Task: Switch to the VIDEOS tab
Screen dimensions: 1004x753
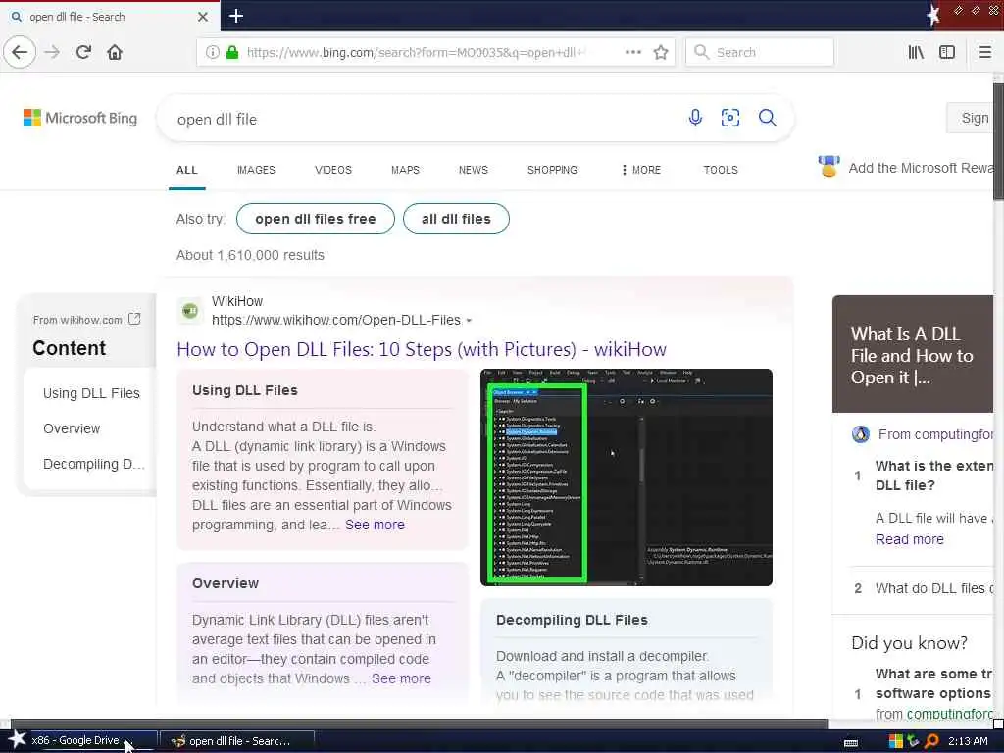Action: pos(333,170)
